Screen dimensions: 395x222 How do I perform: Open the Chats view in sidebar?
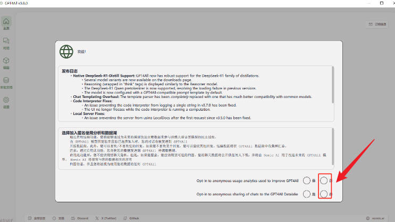pyautogui.click(x=6, y=44)
